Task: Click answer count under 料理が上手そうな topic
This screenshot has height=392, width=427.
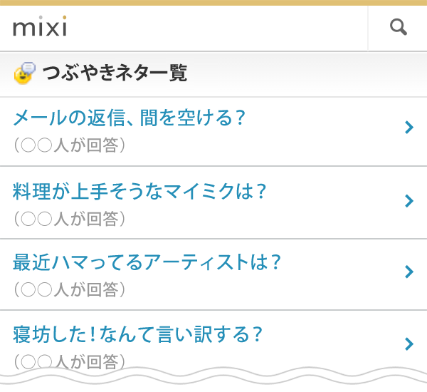Action: [x=70, y=219]
